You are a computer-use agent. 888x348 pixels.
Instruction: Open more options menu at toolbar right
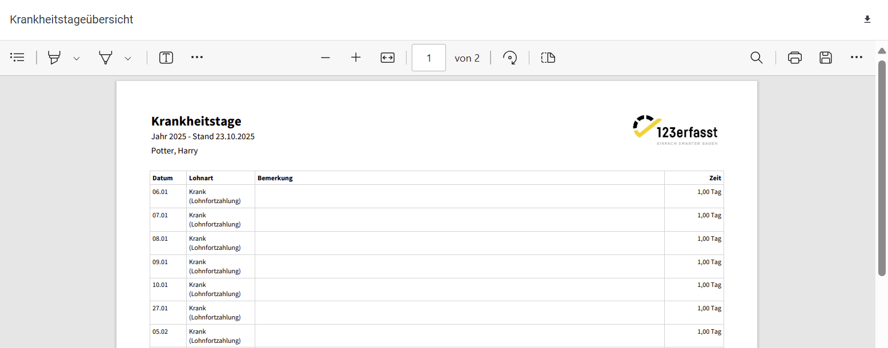click(856, 58)
